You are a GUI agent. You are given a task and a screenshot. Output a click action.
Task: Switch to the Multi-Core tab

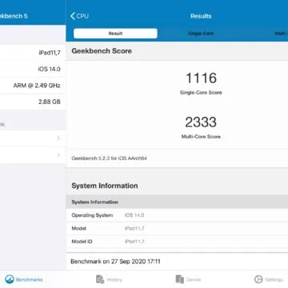[x=282, y=34]
